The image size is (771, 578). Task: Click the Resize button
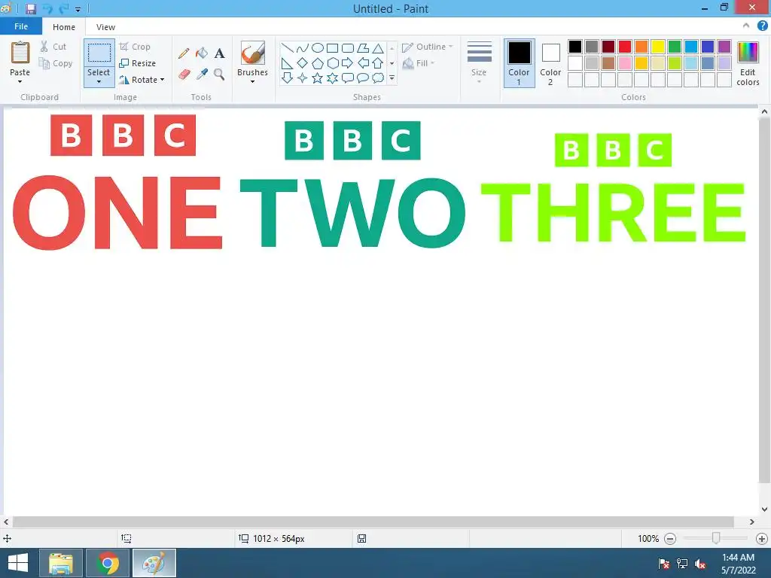[138, 63]
